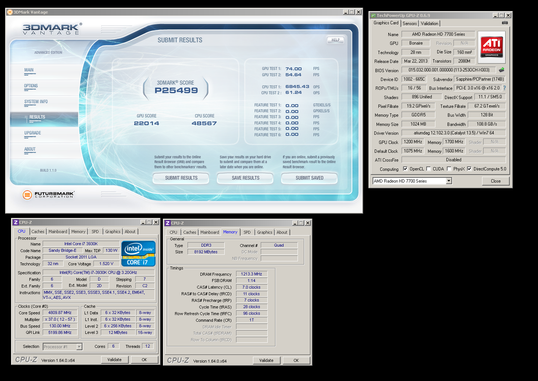This screenshot has width=538, height=381.
Task: Click the GPU score value 22014
Action: (146, 123)
